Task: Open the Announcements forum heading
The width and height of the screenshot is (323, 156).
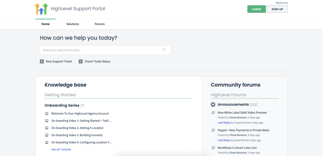Action: tap(233, 105)
